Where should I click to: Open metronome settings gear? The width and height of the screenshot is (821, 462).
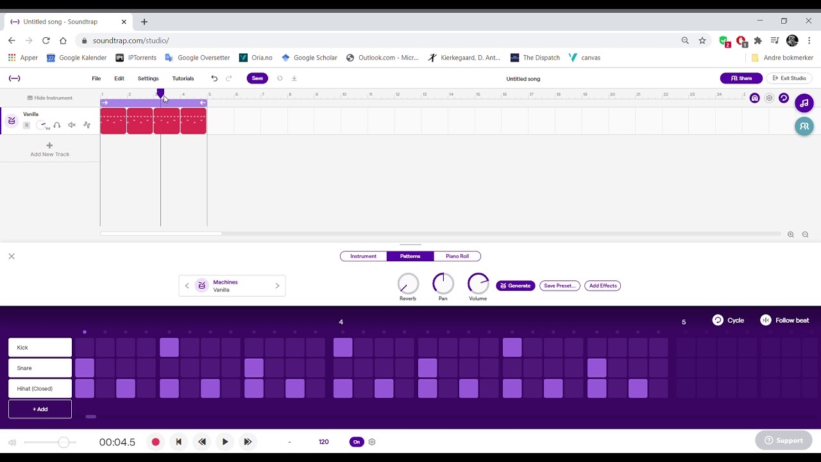click(x=372, y=442)
